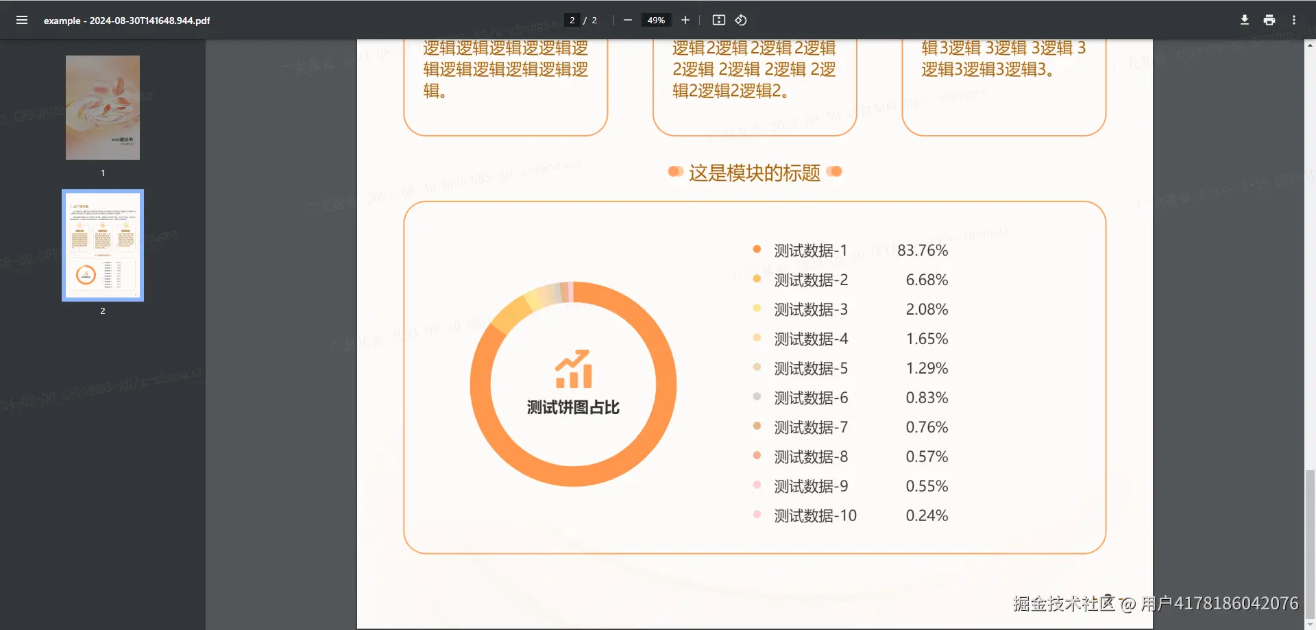Click legend entry 测试数据-7

coord(811,427)
